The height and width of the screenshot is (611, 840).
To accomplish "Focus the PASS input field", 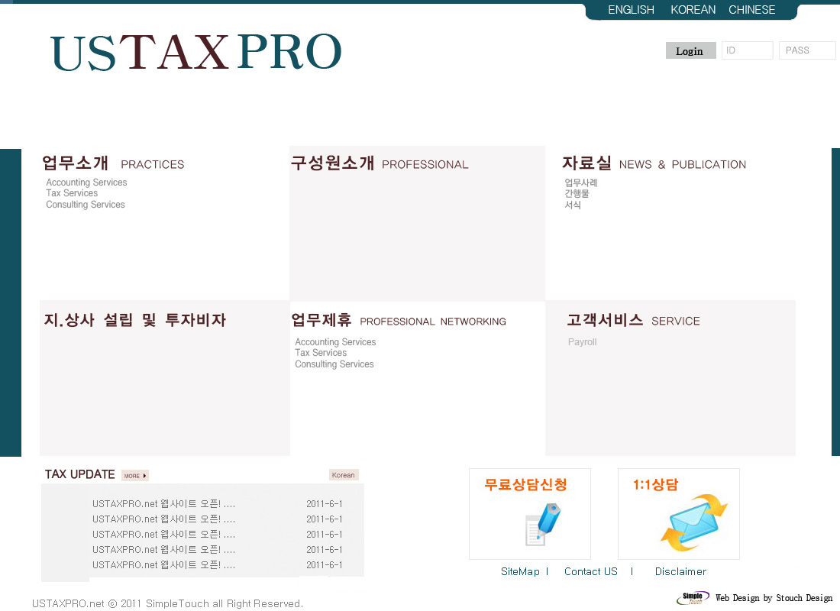I will click(806, 50).
